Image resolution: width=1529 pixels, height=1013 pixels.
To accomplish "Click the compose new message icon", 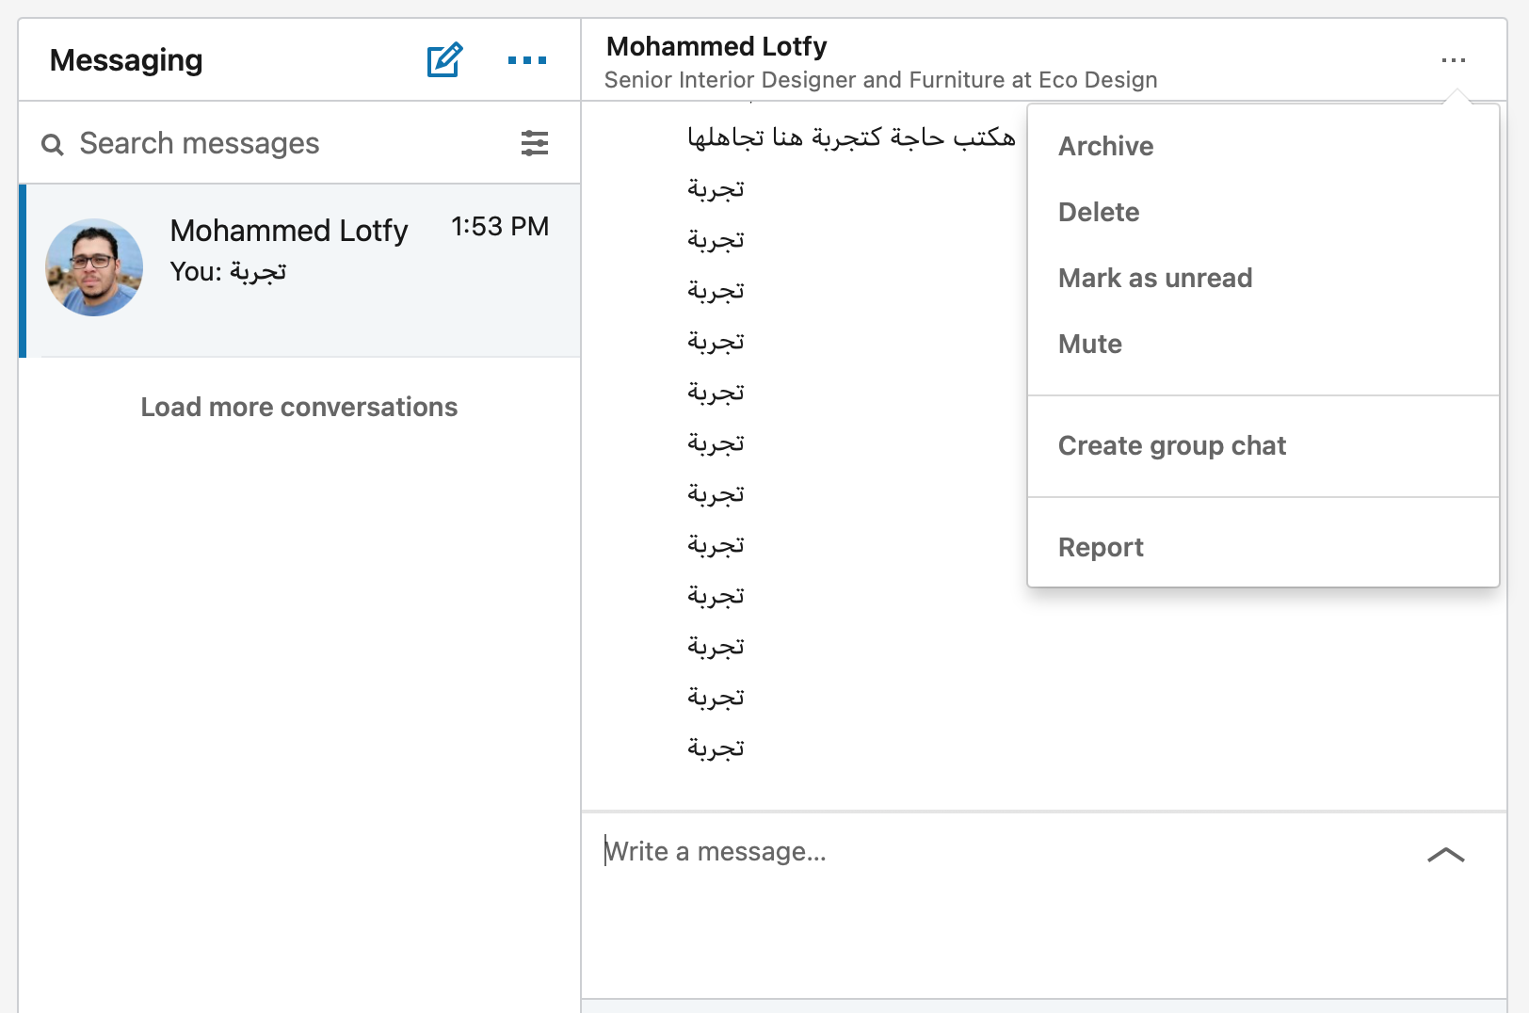I will pyautogui.click(x=444, y=60).
